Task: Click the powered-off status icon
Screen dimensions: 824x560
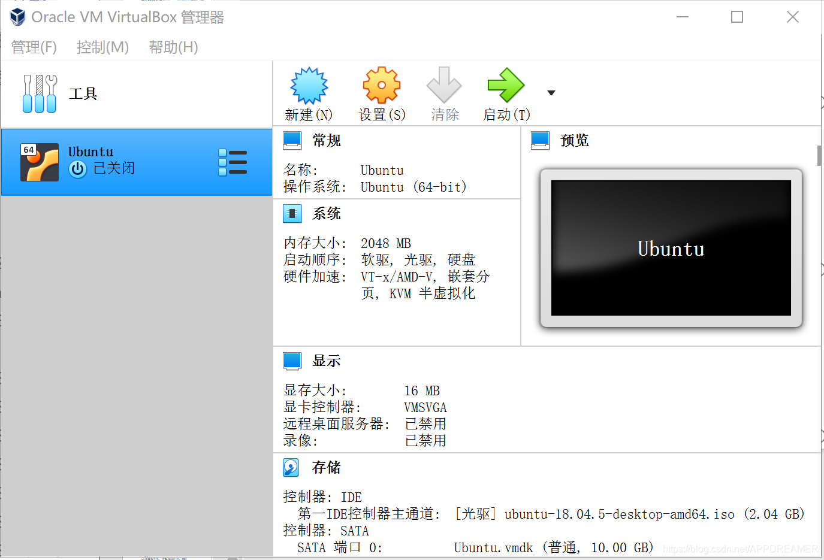Action: 78,169
